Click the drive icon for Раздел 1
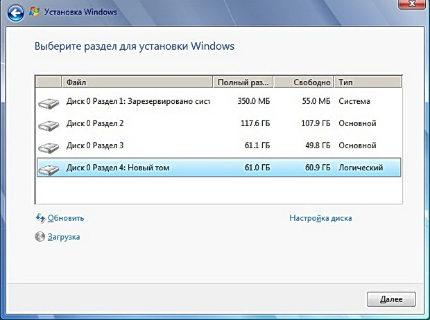This screenshot has height=320, width=430. (x=49, y=103)
